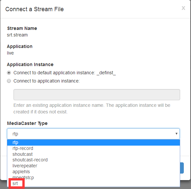Click the 'Application Instance' section heading
This screenshot has width=191, height=189.
point(30,64)
